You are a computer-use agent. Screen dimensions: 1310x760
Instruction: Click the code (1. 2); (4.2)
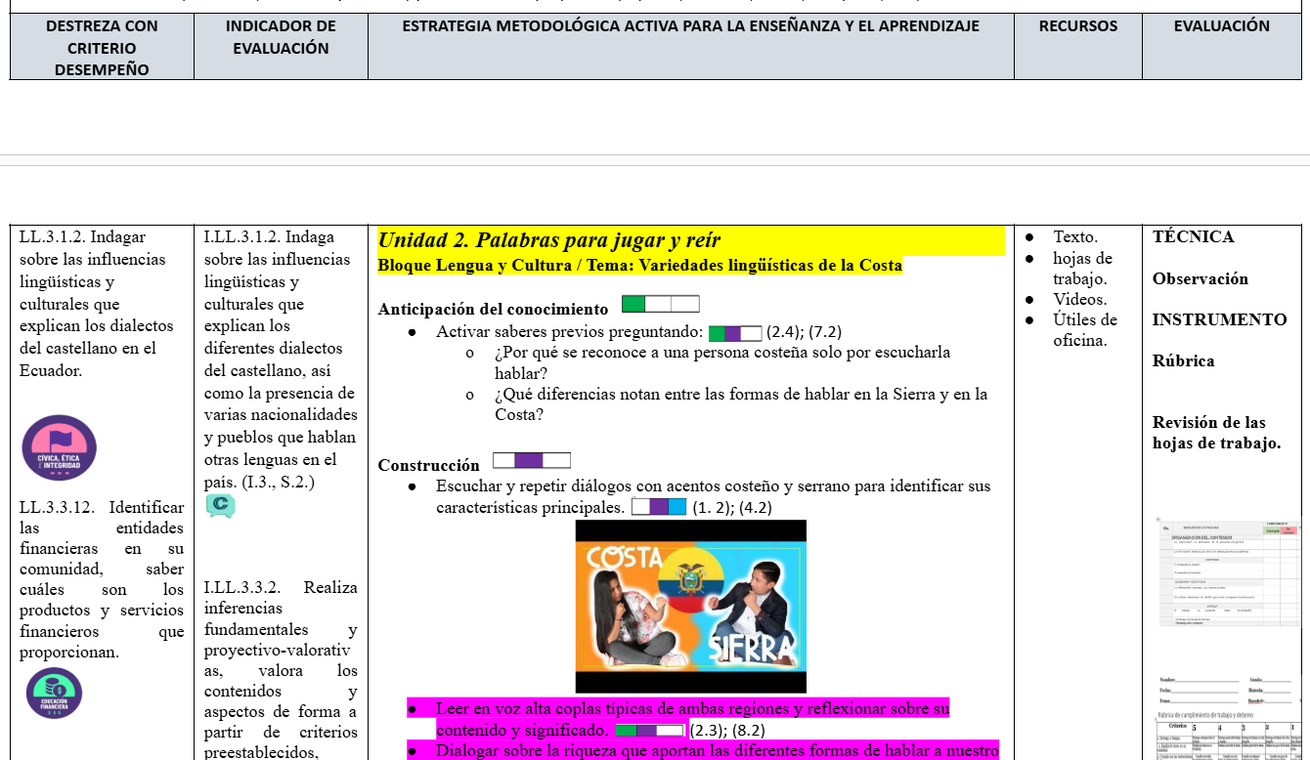coord(732,508)
